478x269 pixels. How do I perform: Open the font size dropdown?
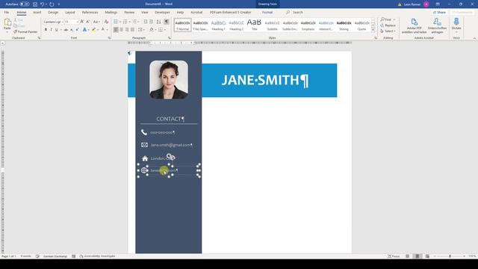point(78,22)
